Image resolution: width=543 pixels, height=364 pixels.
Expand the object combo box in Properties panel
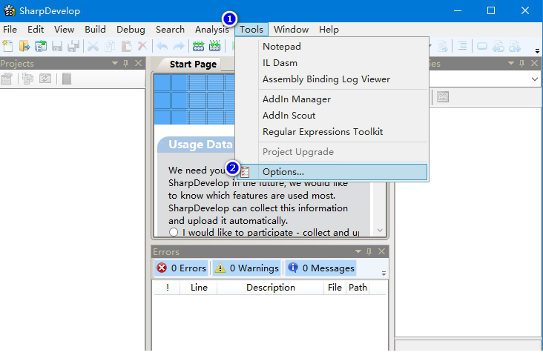click(535, 79)
